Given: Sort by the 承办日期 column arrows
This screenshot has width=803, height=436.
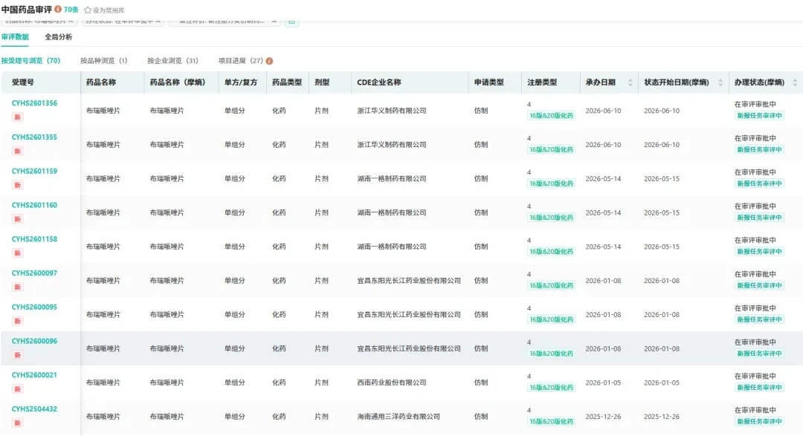Looking at the screenshot, I should 630,82.
